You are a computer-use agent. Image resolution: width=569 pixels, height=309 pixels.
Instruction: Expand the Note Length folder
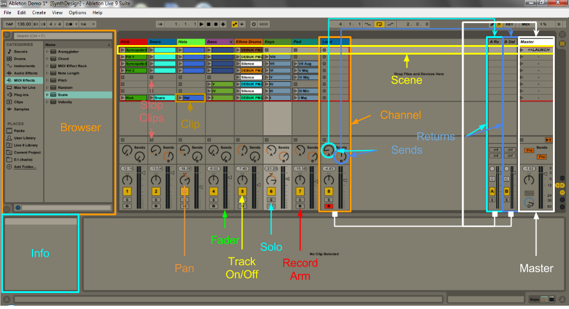[x=47, y=74]
